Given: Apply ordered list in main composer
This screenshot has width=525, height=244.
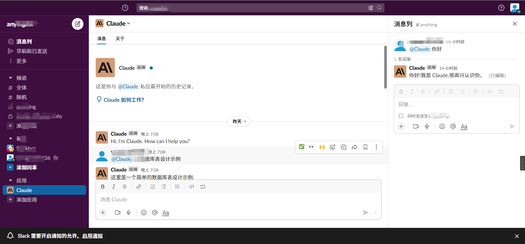Looking at the screenshot, I should click(153, 187).
